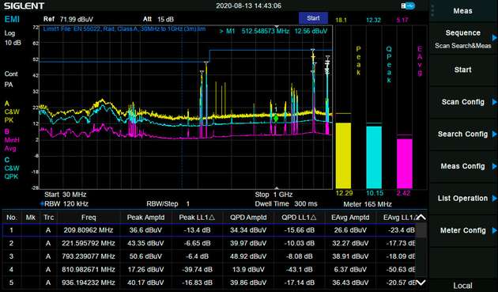Click the Peak LL1Δ column header
Screen dimensions: 498x292
(197, 218)
